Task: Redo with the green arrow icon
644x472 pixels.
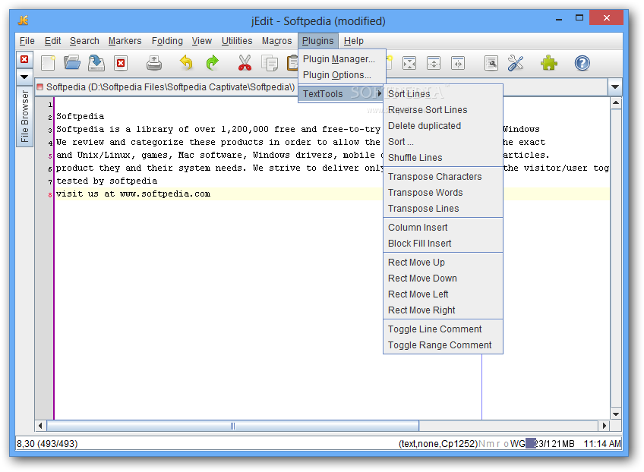Action: point(212,63)
